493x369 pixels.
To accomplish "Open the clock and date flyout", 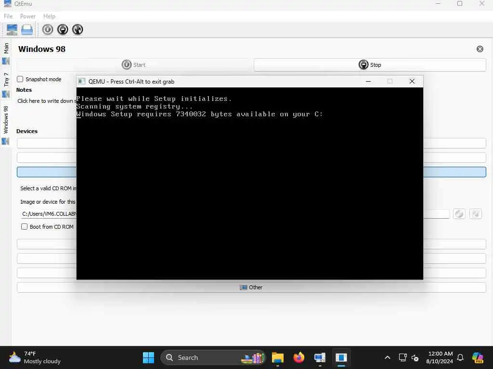I will (x=440, y=357).
